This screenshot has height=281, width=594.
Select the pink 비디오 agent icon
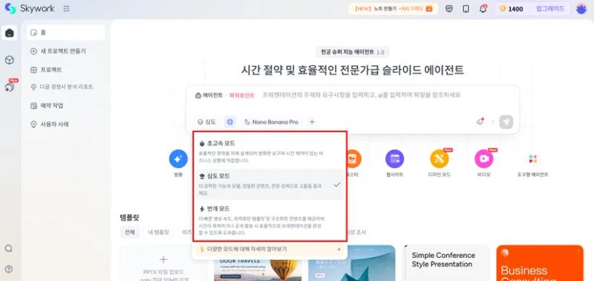[x=484, y=159]
